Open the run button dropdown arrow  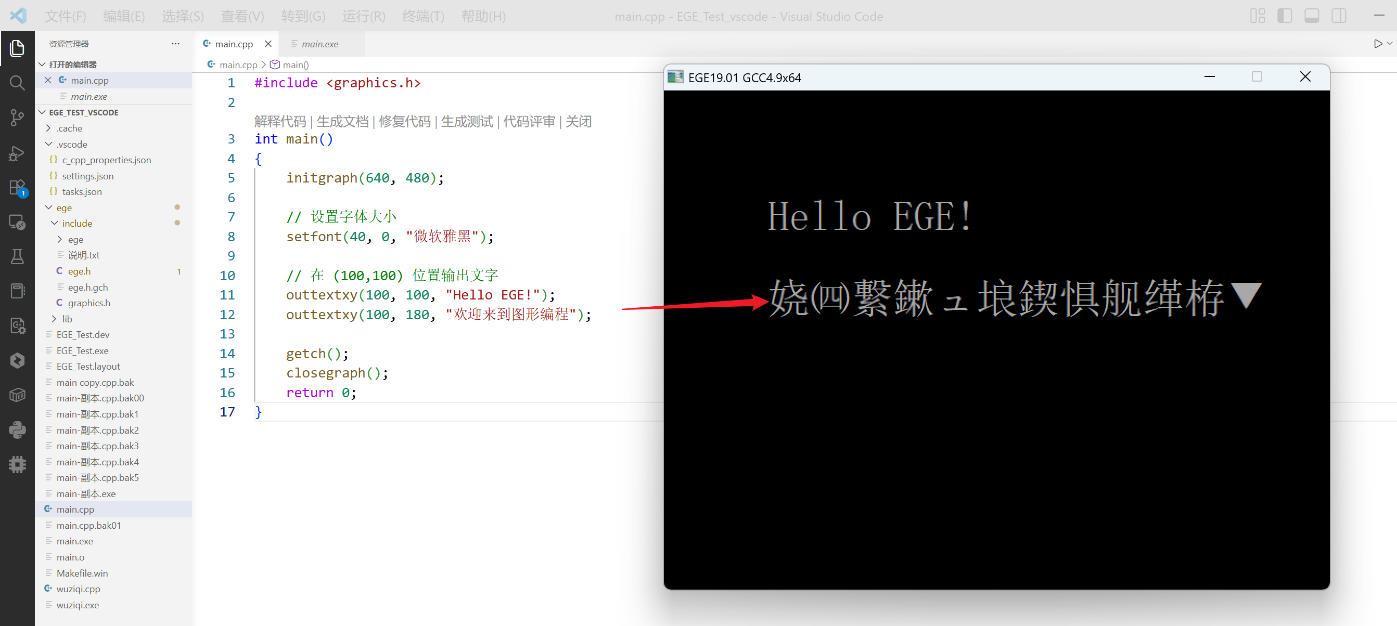pyautogui.click(x=1389, y=44)
